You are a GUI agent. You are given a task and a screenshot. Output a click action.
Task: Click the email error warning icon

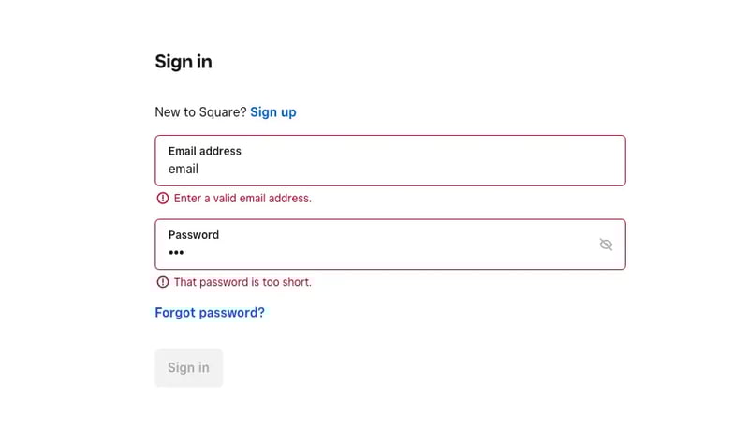pos(163,199)
